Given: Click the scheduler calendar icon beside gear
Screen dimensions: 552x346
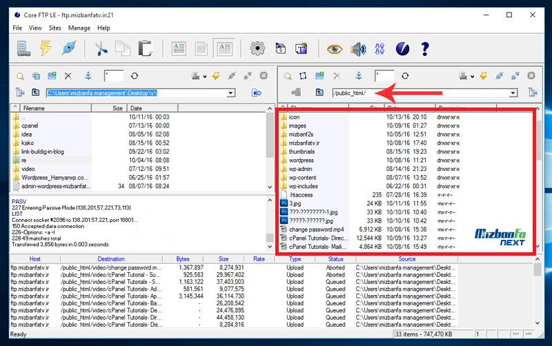Looking at the screenshot, I should tap(280, 48).
